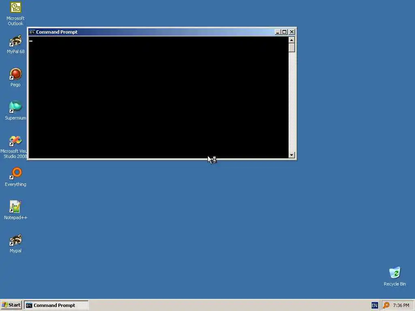This screenshot has height=311, width=415.
Task: Click the 7:36 PM clock
Action: click(x=401, y=305)
